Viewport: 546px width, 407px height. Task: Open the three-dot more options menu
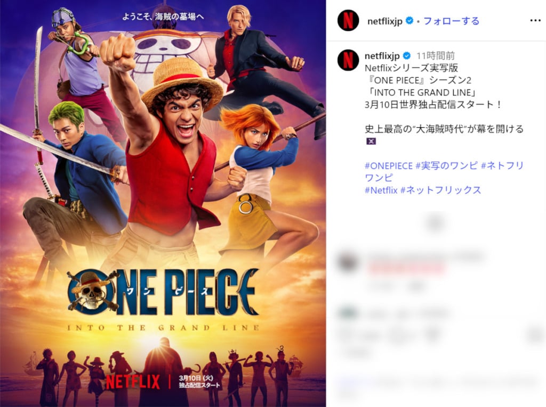click(x=535, y=21)
